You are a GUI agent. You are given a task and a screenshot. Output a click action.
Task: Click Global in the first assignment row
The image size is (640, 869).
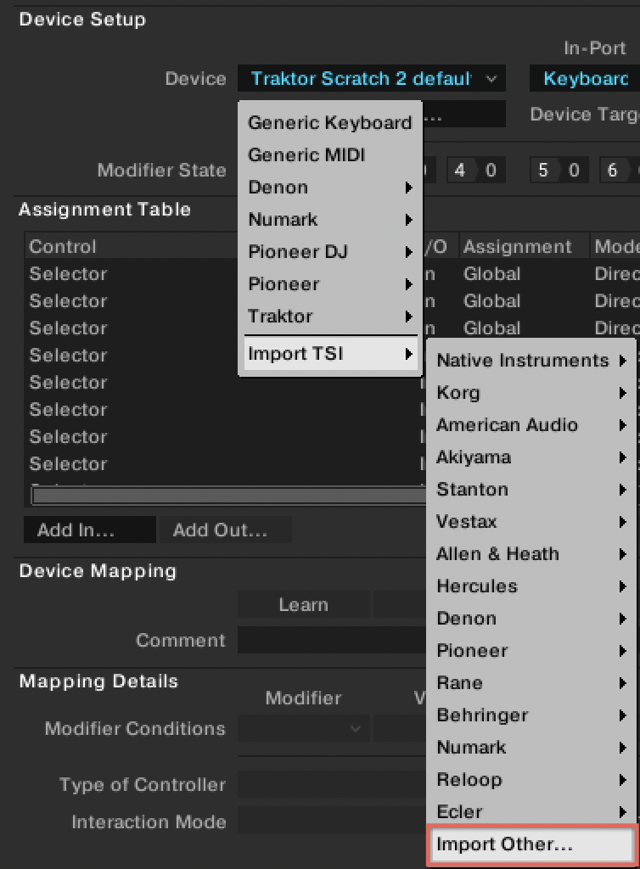[492, 274]
